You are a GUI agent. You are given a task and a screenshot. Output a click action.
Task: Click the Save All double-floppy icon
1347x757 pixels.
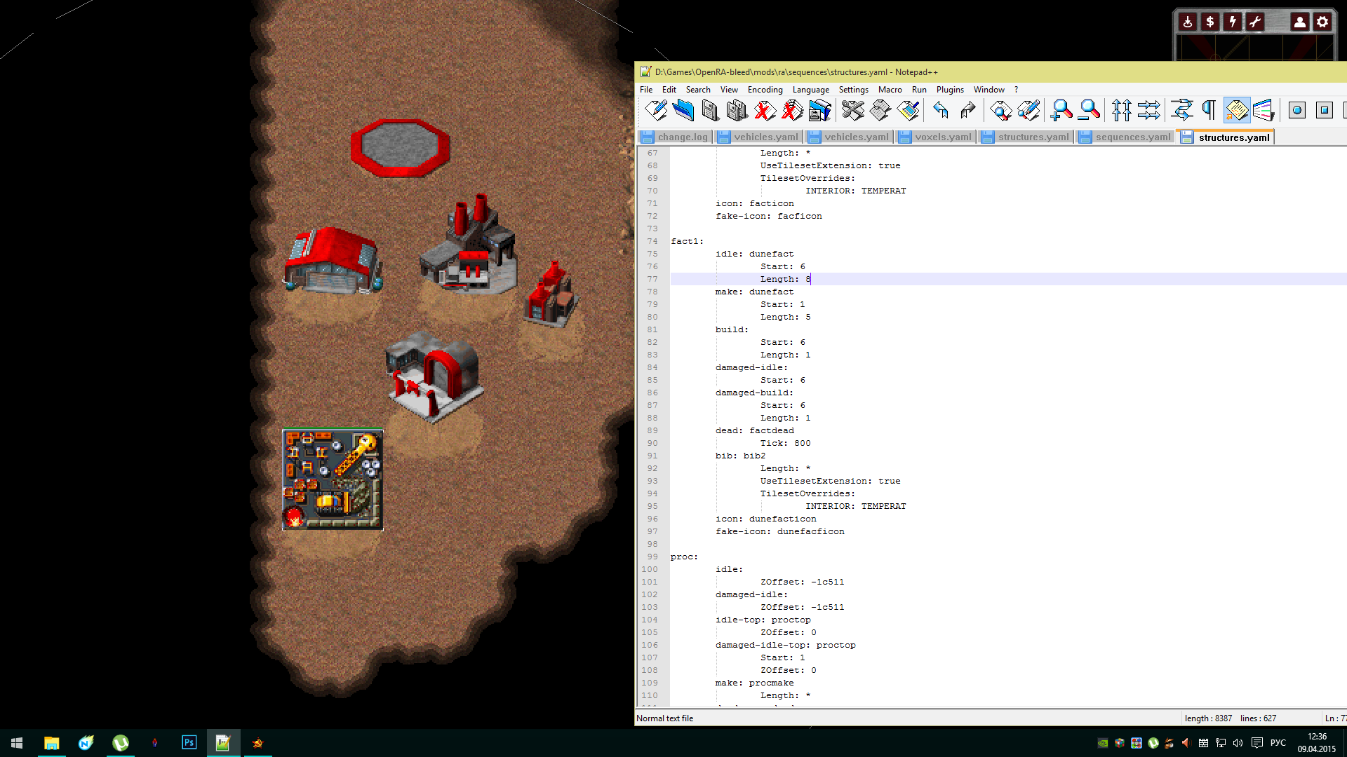click(x=737, y=110)
